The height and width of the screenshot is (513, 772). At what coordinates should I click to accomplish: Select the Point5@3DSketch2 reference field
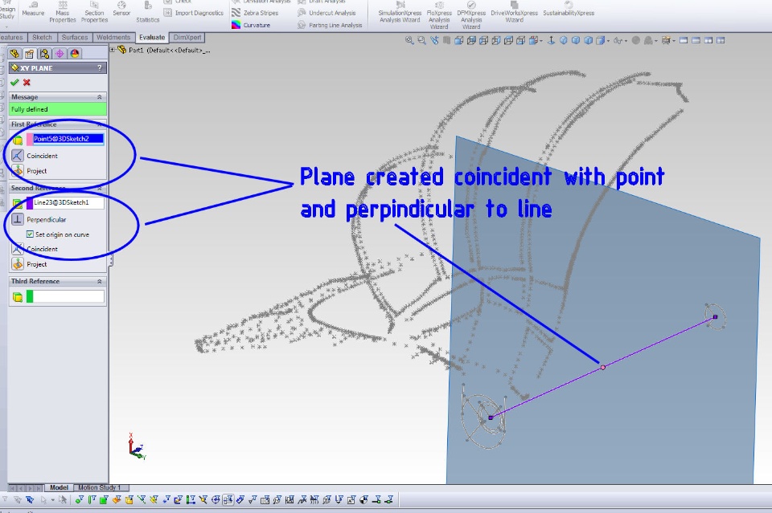point(68,139)
